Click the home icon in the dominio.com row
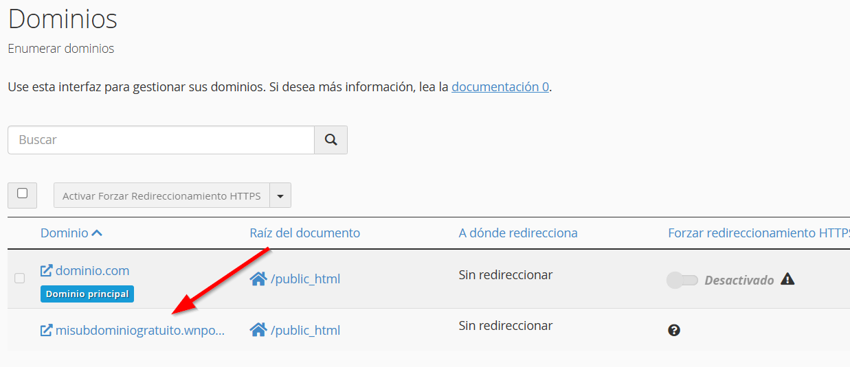 258,279
